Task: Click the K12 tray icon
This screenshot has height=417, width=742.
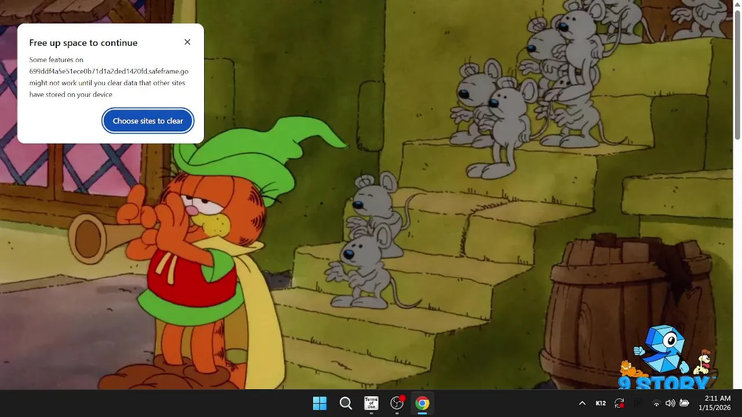Action: click(601, 403)
